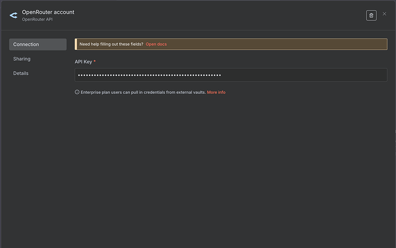Click the red required asterisk beside API Key

coord(95,61)
